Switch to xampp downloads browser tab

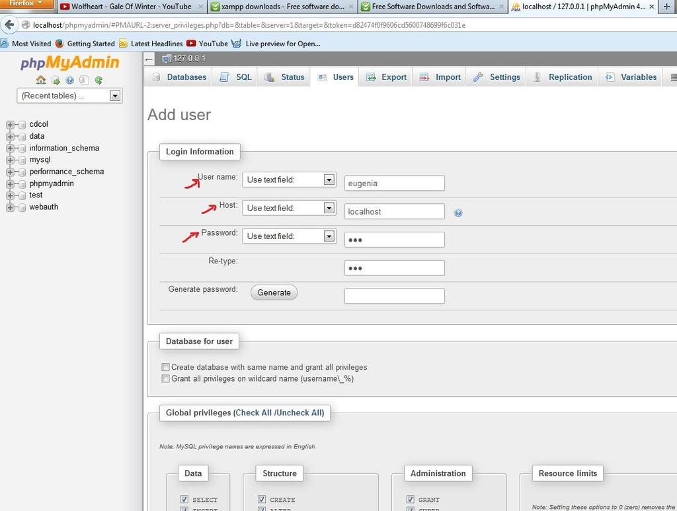pyautogui.click(x=283, y=7)
